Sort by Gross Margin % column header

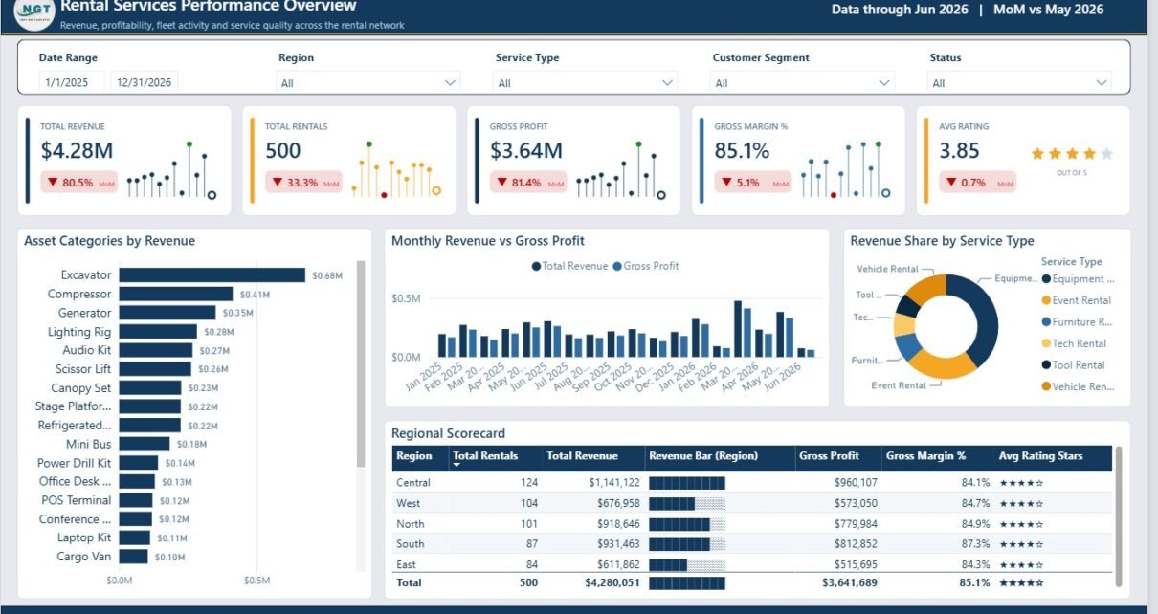pos(925,456)
